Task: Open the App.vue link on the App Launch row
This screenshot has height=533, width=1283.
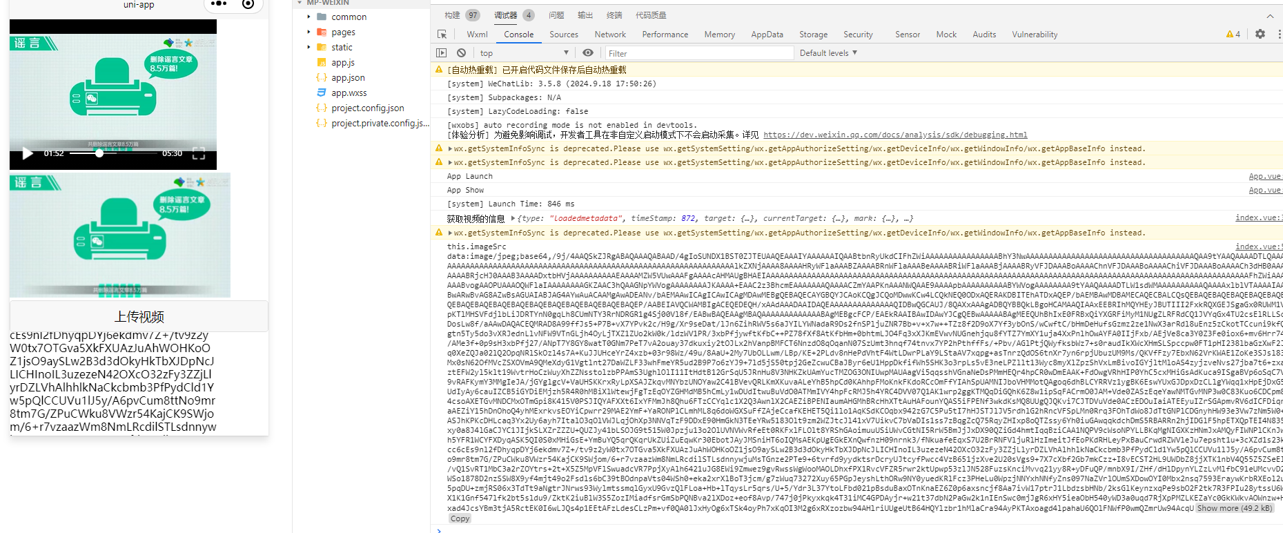Action: click(1265, 176)
